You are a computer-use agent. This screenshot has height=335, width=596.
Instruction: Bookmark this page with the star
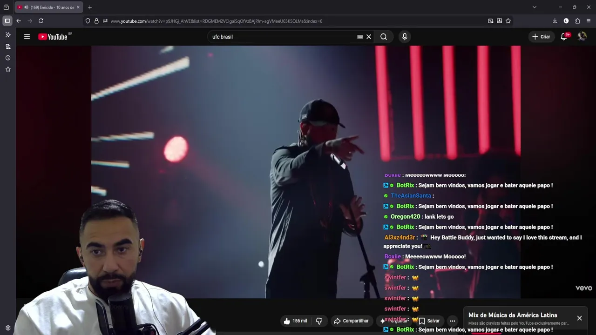(508, 21)
